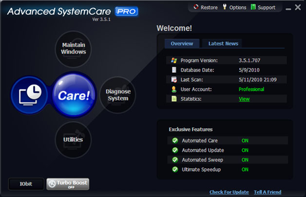Viewport: 306px width, 197px height.
Task: Toggle Ultimate Speedup ON setting
Action: point(245,170)
